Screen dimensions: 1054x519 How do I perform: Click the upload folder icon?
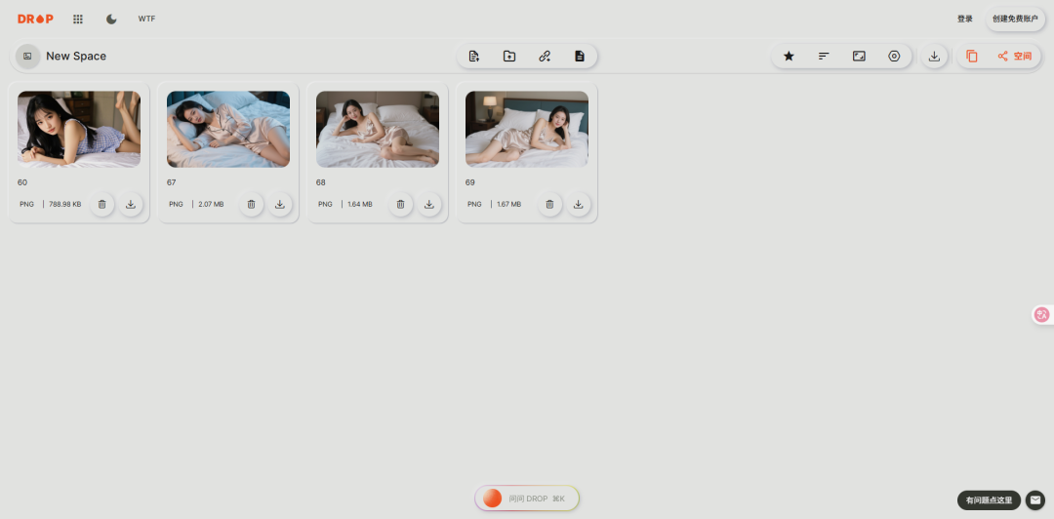pos(509,57)
